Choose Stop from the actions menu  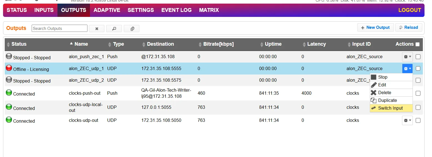[391, 77]
